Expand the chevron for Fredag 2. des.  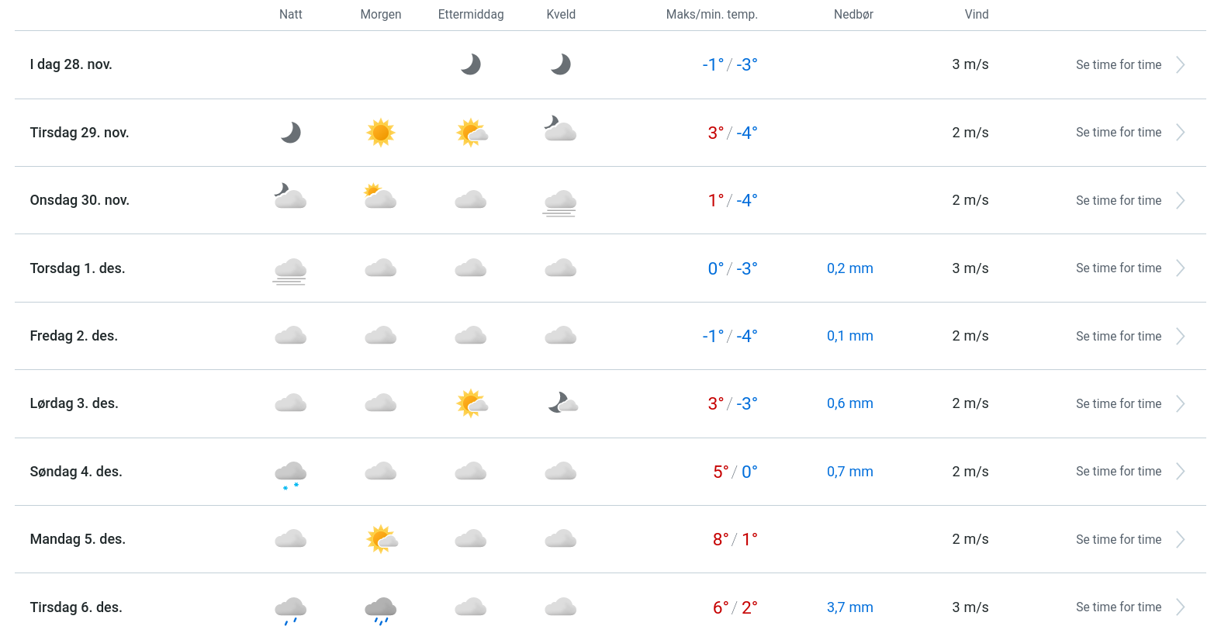point(1180,336)
